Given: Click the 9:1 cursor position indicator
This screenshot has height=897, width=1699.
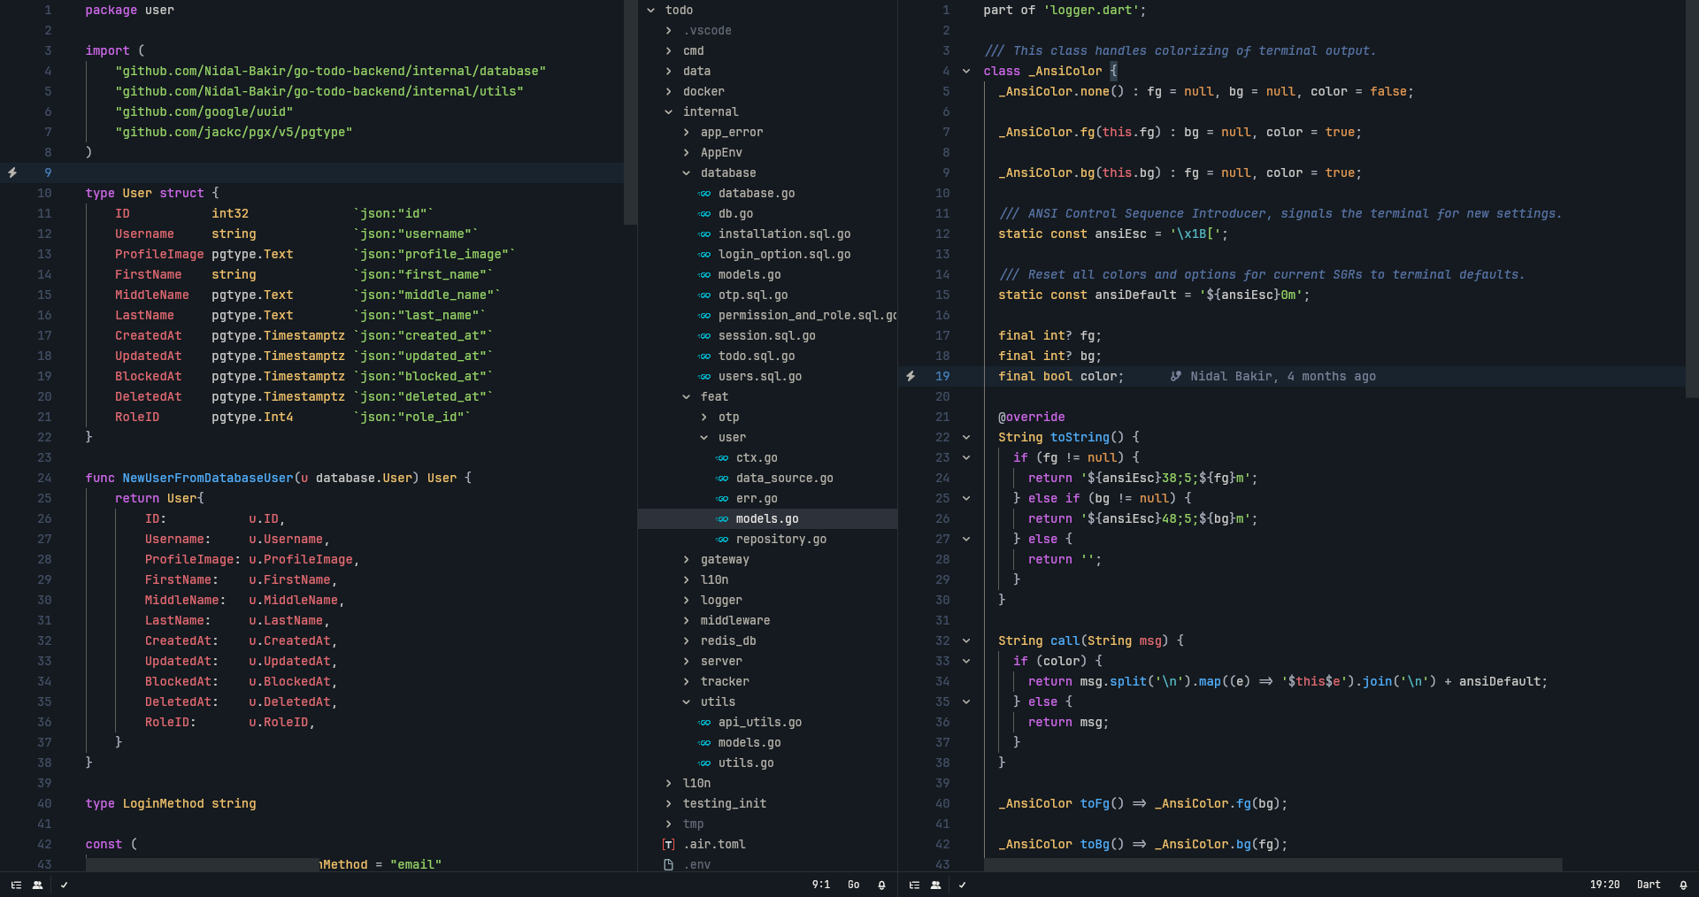Looking at the screenshot, I should [x=821, y=885].
